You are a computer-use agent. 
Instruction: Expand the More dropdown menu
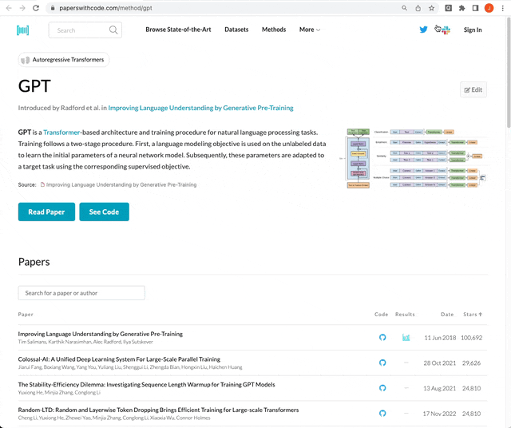coord(310,30)
